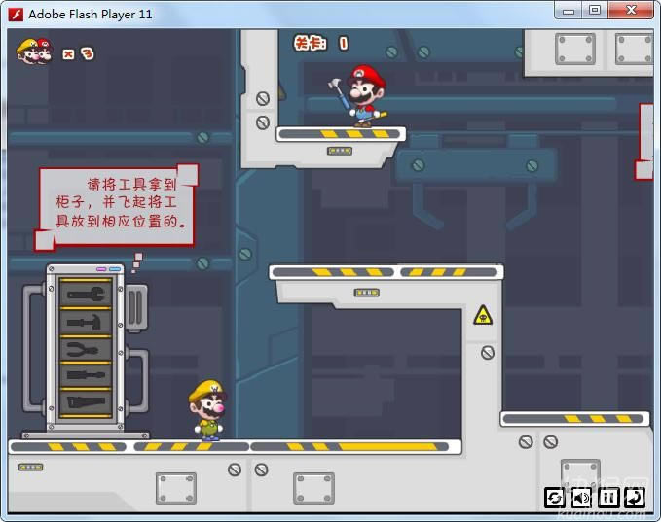The height and width of the screenshot is (522, 661).
Task: Click the red-bordered instruction speech bubble
Action: point(117,207)
